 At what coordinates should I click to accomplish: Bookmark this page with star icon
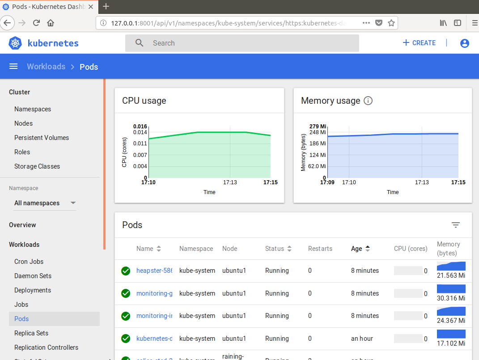391,23
